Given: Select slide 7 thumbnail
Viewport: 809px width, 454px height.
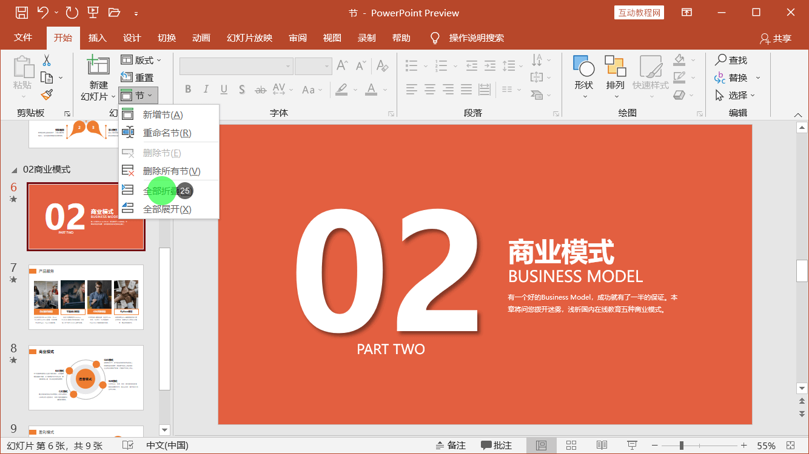Looking at the screenshot, I should 86,297.
